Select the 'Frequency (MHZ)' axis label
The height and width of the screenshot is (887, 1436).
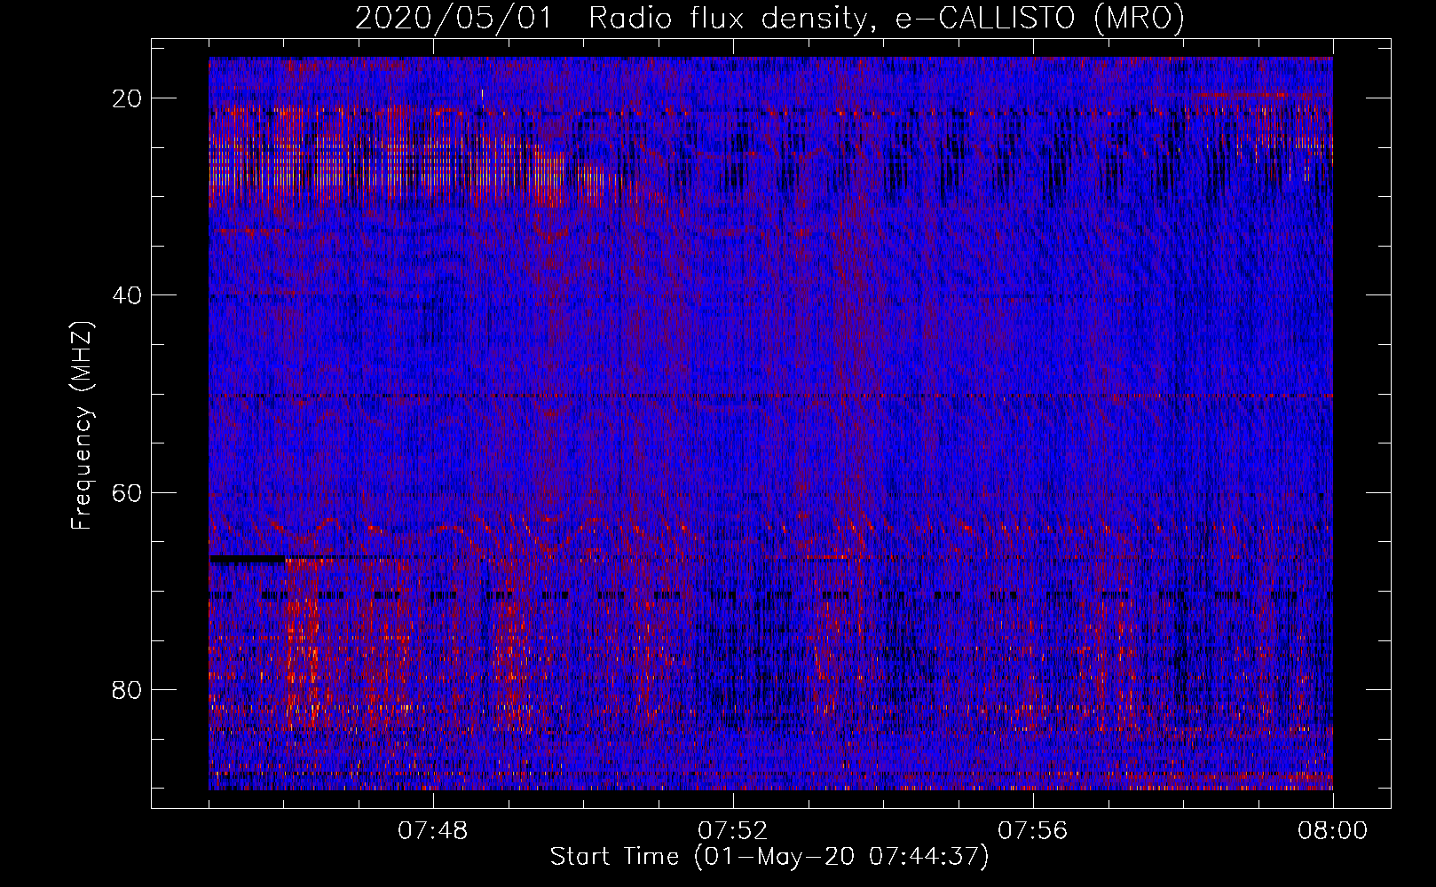pyautogui.click(x=82, y=426)
